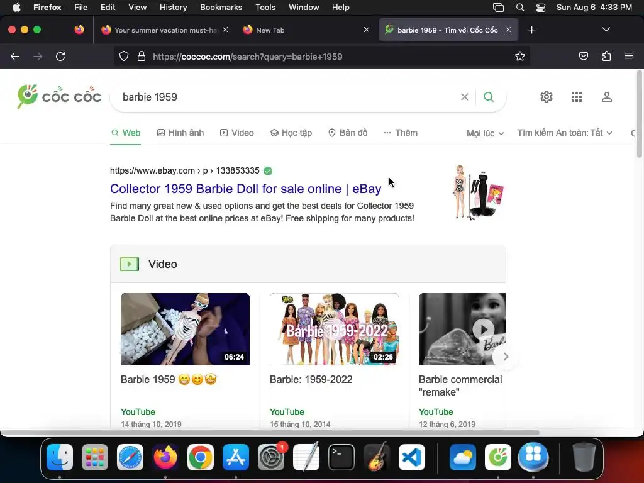Open Collector 1959 Barbie Doll eBay link

click(x=246, y=189)
